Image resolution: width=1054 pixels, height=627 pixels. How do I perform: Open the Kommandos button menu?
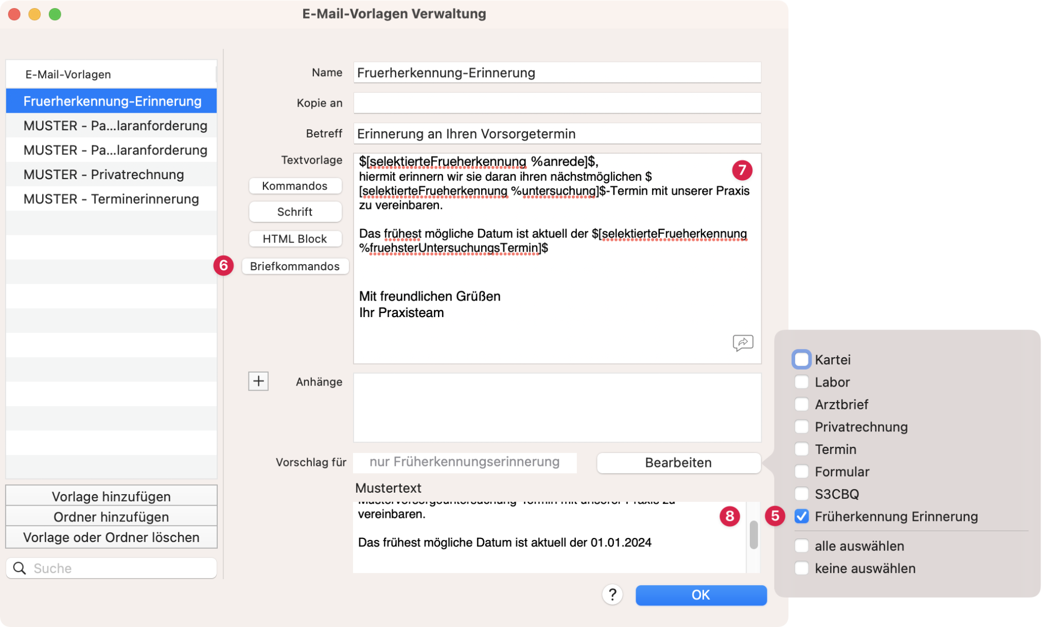point(295,186)
